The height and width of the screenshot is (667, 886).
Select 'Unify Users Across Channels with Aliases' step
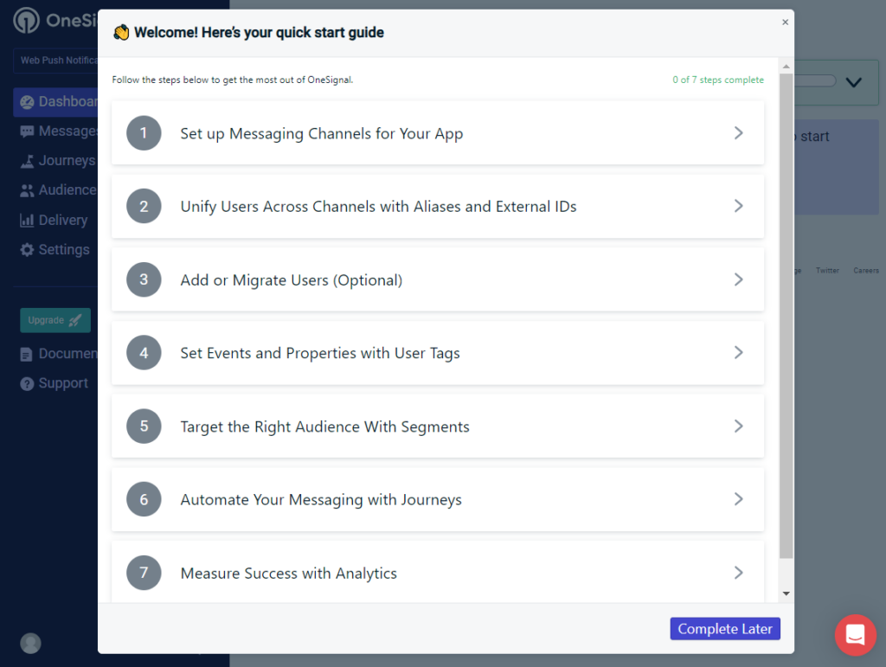(438, 206)
